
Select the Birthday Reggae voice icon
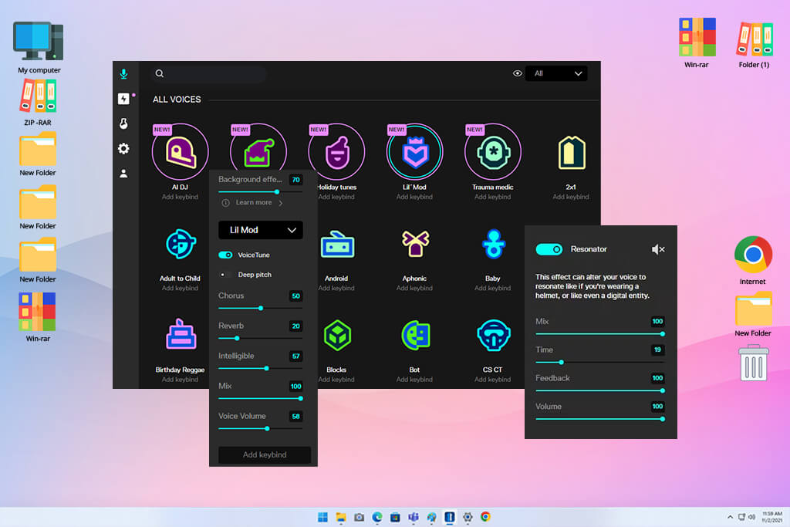[x=181, y=334]
